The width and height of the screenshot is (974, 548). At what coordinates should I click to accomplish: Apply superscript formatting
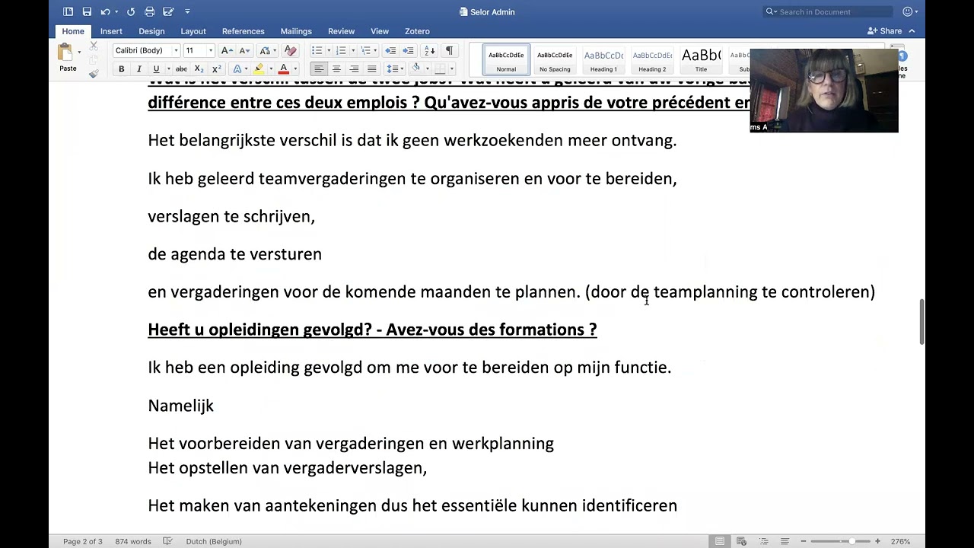(x=217, y=69)
